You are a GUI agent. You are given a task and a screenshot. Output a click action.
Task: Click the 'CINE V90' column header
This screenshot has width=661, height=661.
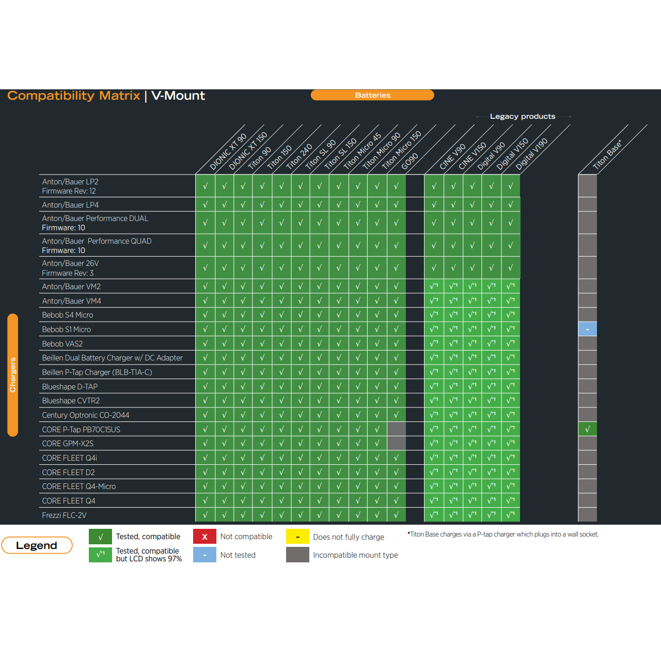click(x=452, y=157)
